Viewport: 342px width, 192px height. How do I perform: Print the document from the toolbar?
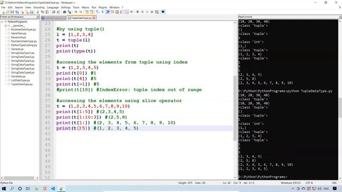coord(32,12)
